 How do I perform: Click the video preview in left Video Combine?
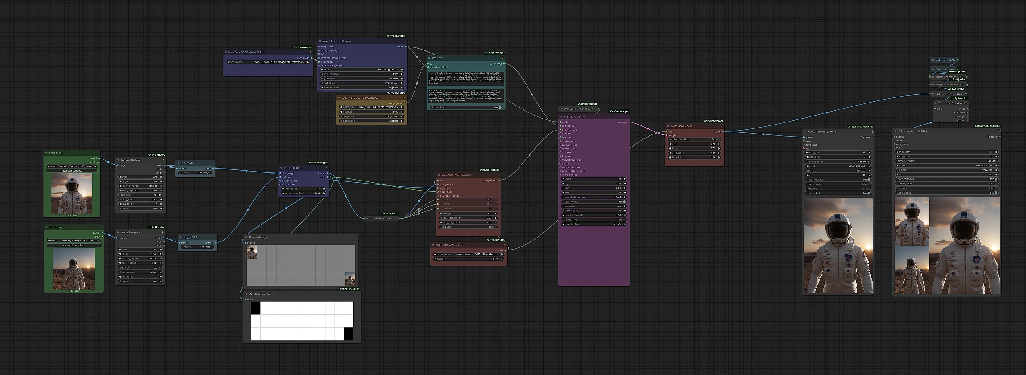tap(838, 246)
